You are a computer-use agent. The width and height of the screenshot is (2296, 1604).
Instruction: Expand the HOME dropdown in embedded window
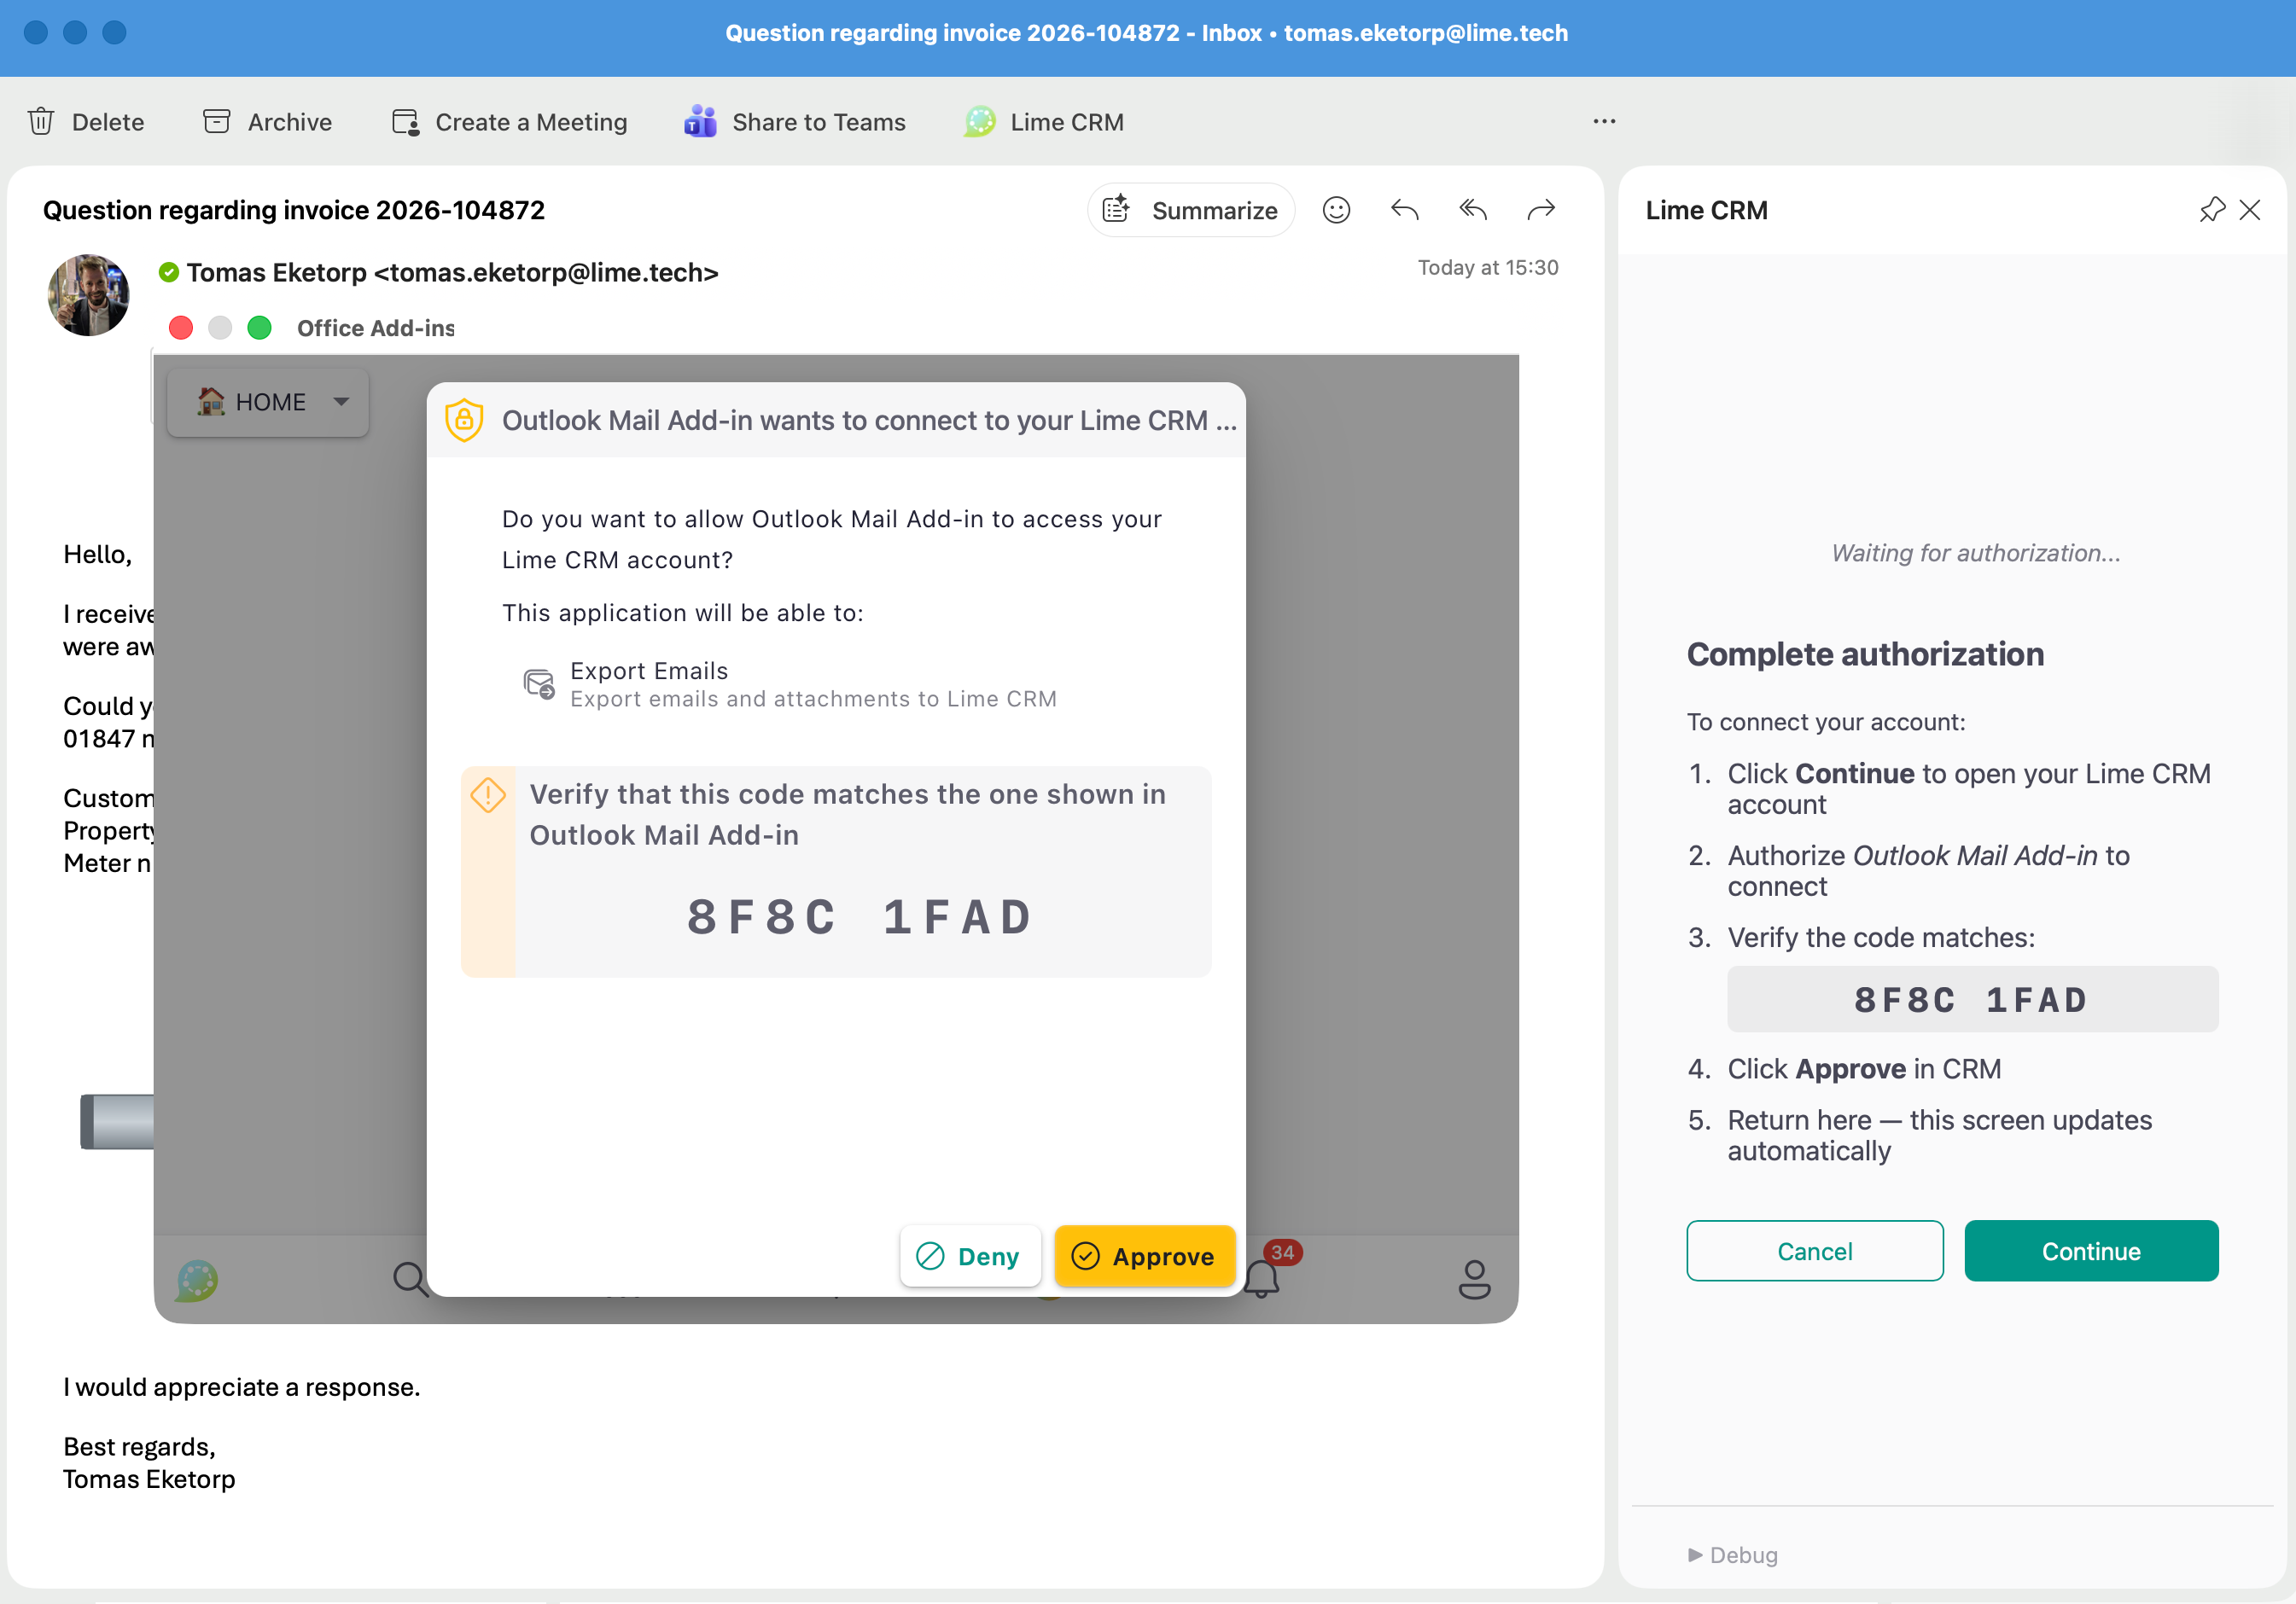pyautogui.click(x=268, y=402)
